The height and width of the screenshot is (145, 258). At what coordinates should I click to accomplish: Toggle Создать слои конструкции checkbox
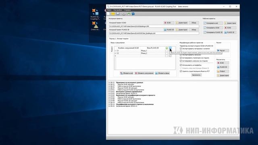(181, 68)
